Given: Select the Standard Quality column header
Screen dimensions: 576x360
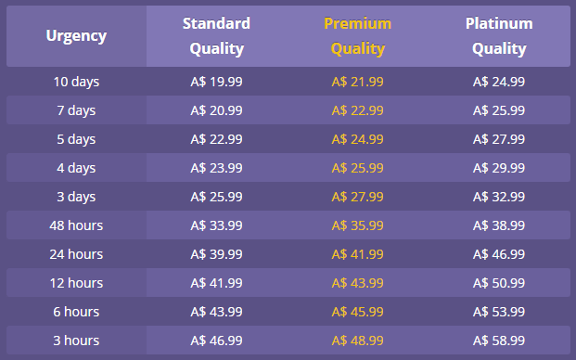Looking at the screenshot, I should click(217, 36).
